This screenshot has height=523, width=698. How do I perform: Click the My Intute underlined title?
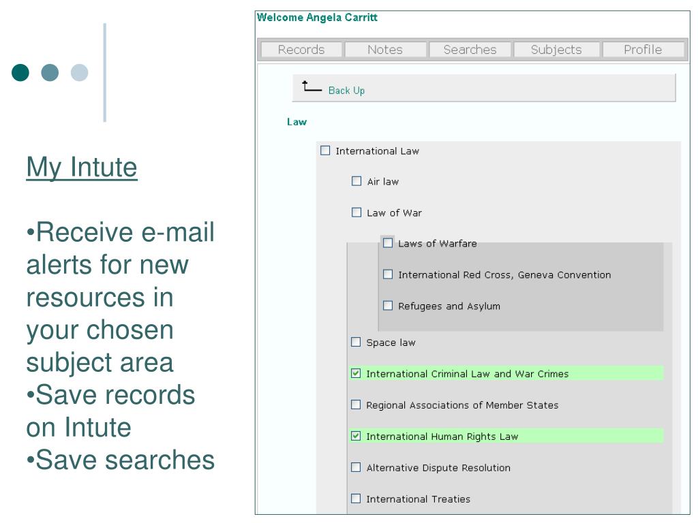click(82, 168)
